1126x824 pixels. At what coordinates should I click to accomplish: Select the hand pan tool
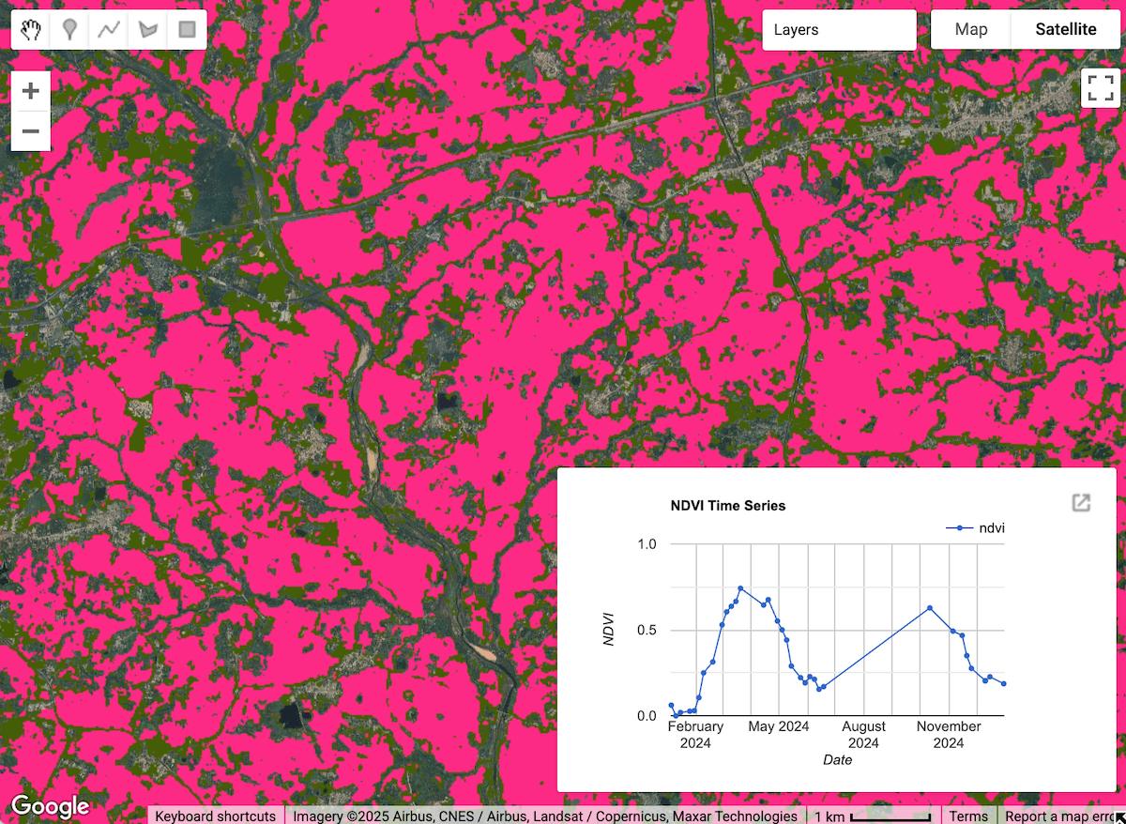pos(33,30)
